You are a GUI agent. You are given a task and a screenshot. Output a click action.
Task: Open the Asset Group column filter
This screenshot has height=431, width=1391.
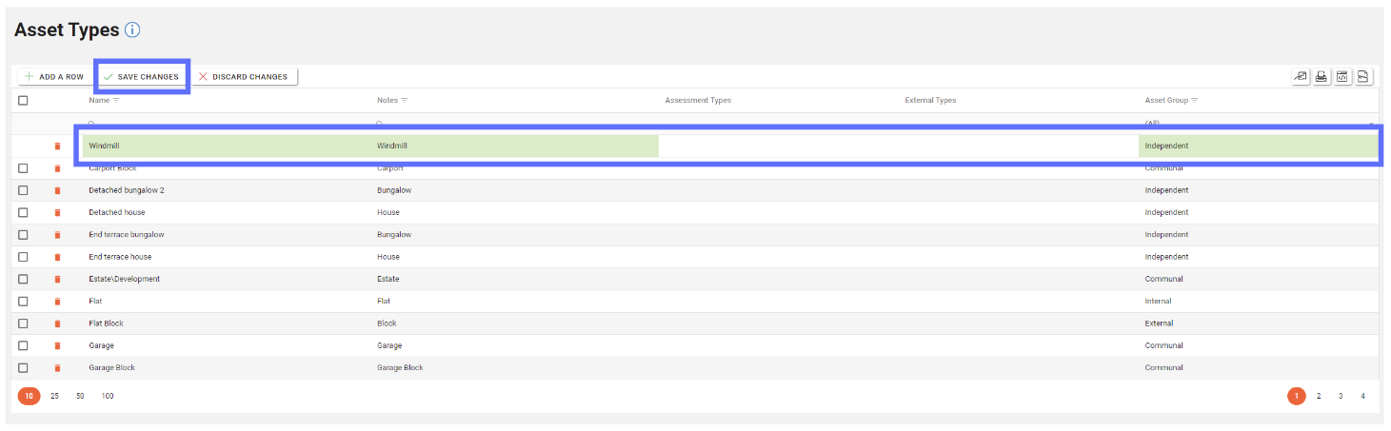[1194, 100]
